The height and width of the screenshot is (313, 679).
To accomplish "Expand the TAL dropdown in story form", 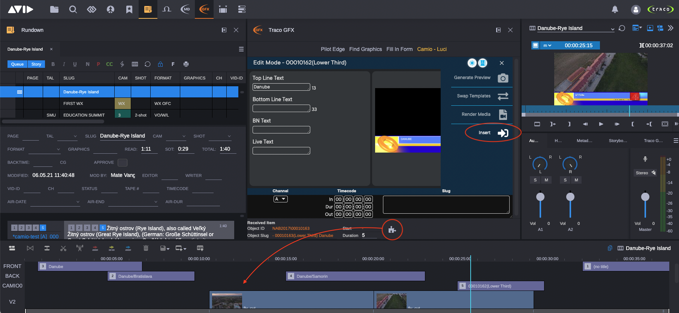I will [75, 136].
